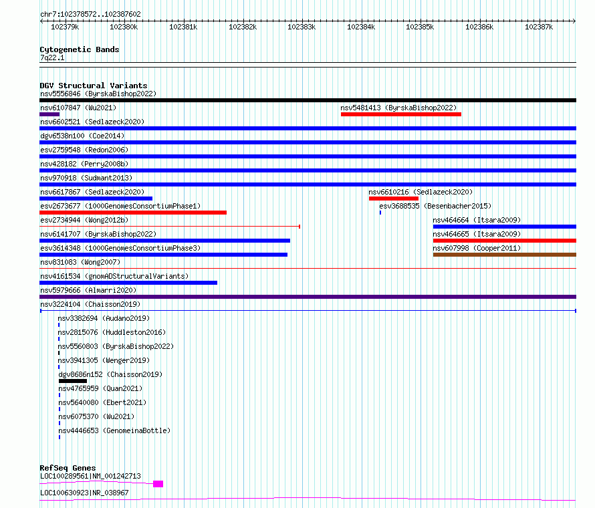Open esv3614348 (1000GenomesConsortiumPhase3) label
595x508 pixels.
[120, 248]
